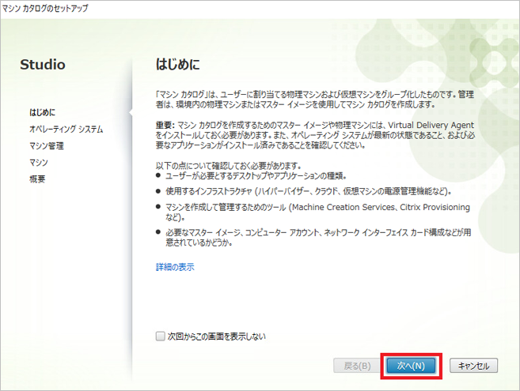Open the オペレーティング システム wizard step

(x=66, y=129)
